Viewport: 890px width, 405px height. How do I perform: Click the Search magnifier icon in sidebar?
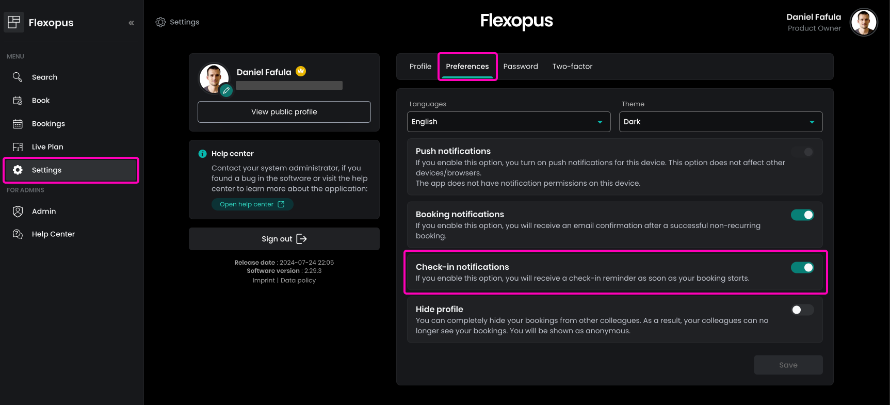18,77
